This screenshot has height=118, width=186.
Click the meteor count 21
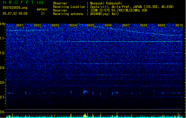tap(43, 14)
